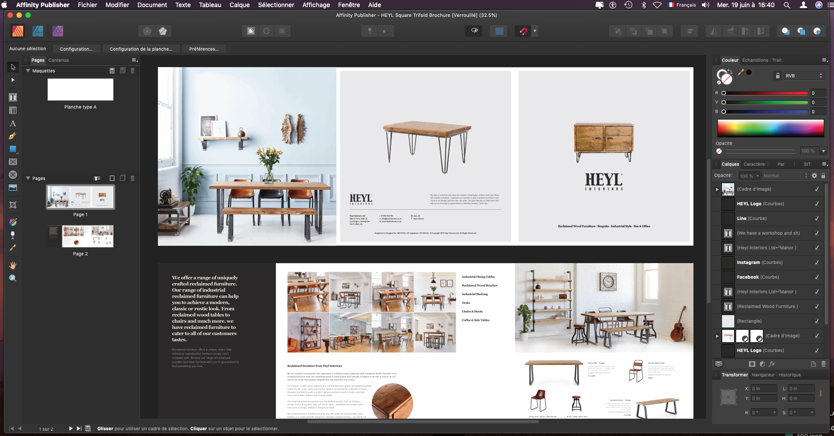
Task: Select the Picture Frame Rectangle tool
Action: (13, 162)
